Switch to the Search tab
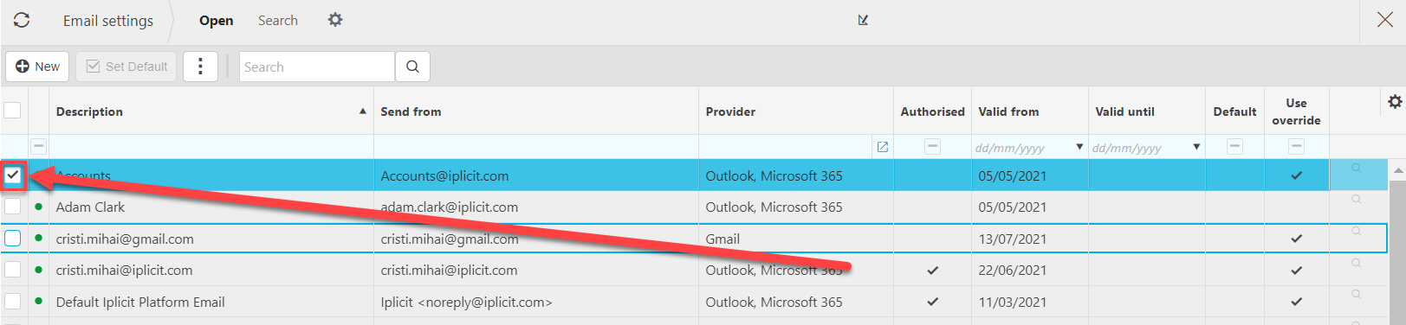Viewport: 1406px width, 325px height. pyautogui.click(x=278, y=20)
